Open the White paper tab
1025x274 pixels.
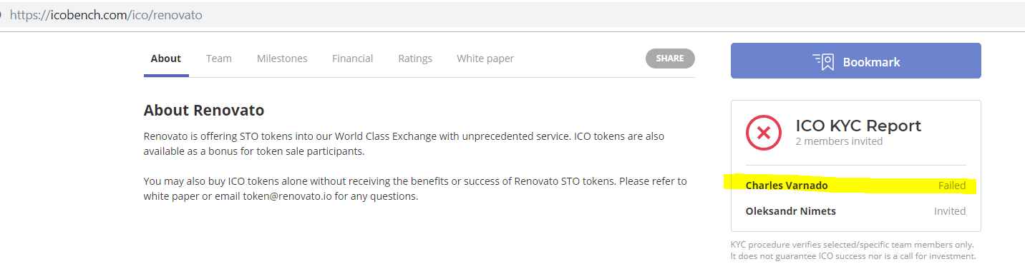(x=485, y=59)
